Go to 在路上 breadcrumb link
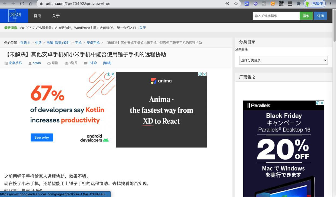 tap(25, 43)
